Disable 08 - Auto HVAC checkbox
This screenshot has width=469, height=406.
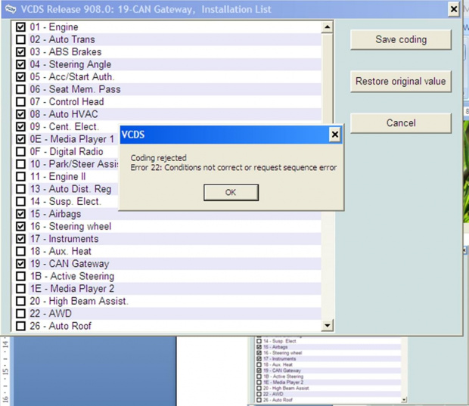pos(20,114)
